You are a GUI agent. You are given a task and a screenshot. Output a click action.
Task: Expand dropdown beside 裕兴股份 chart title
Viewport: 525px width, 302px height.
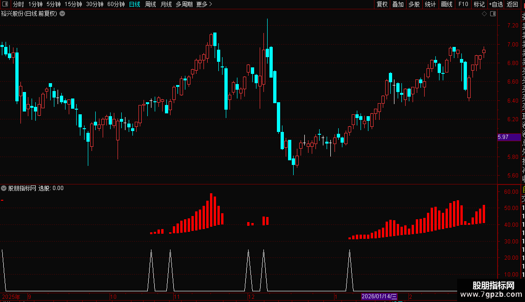click(62, 14)
